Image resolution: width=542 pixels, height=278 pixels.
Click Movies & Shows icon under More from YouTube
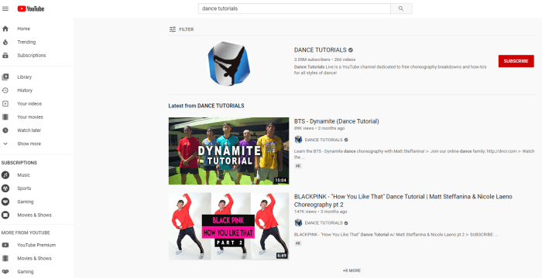(5, 259)
